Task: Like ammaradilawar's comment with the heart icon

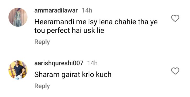Action: point(175,18)
